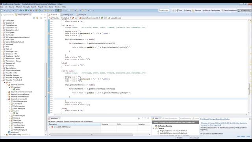252x142 pixels.
Task: Switch to Saros Whiteboard perspective
Action: pos(229,11)
